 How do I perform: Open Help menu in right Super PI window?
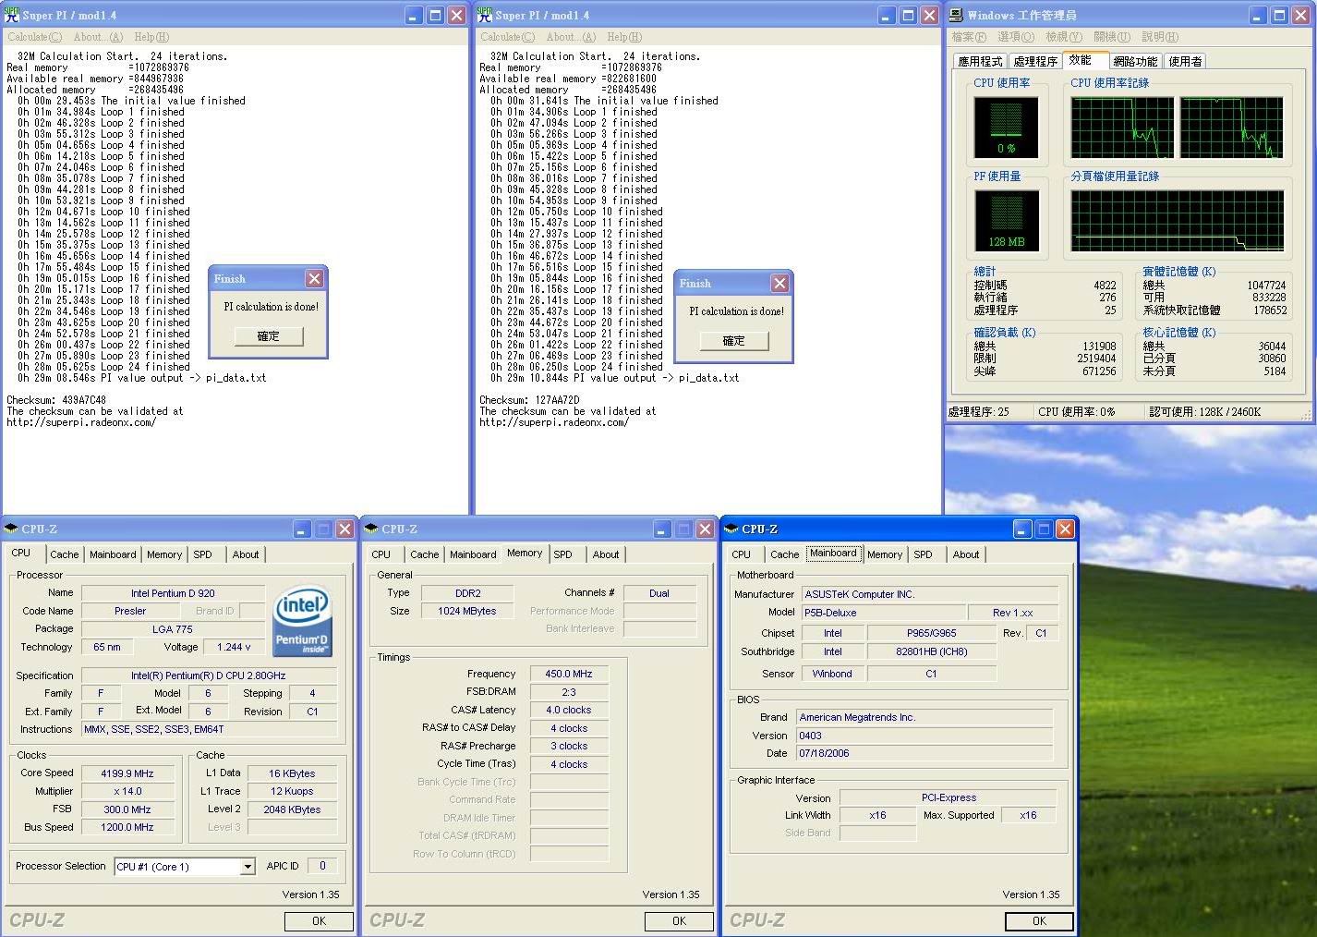point(624,37)
